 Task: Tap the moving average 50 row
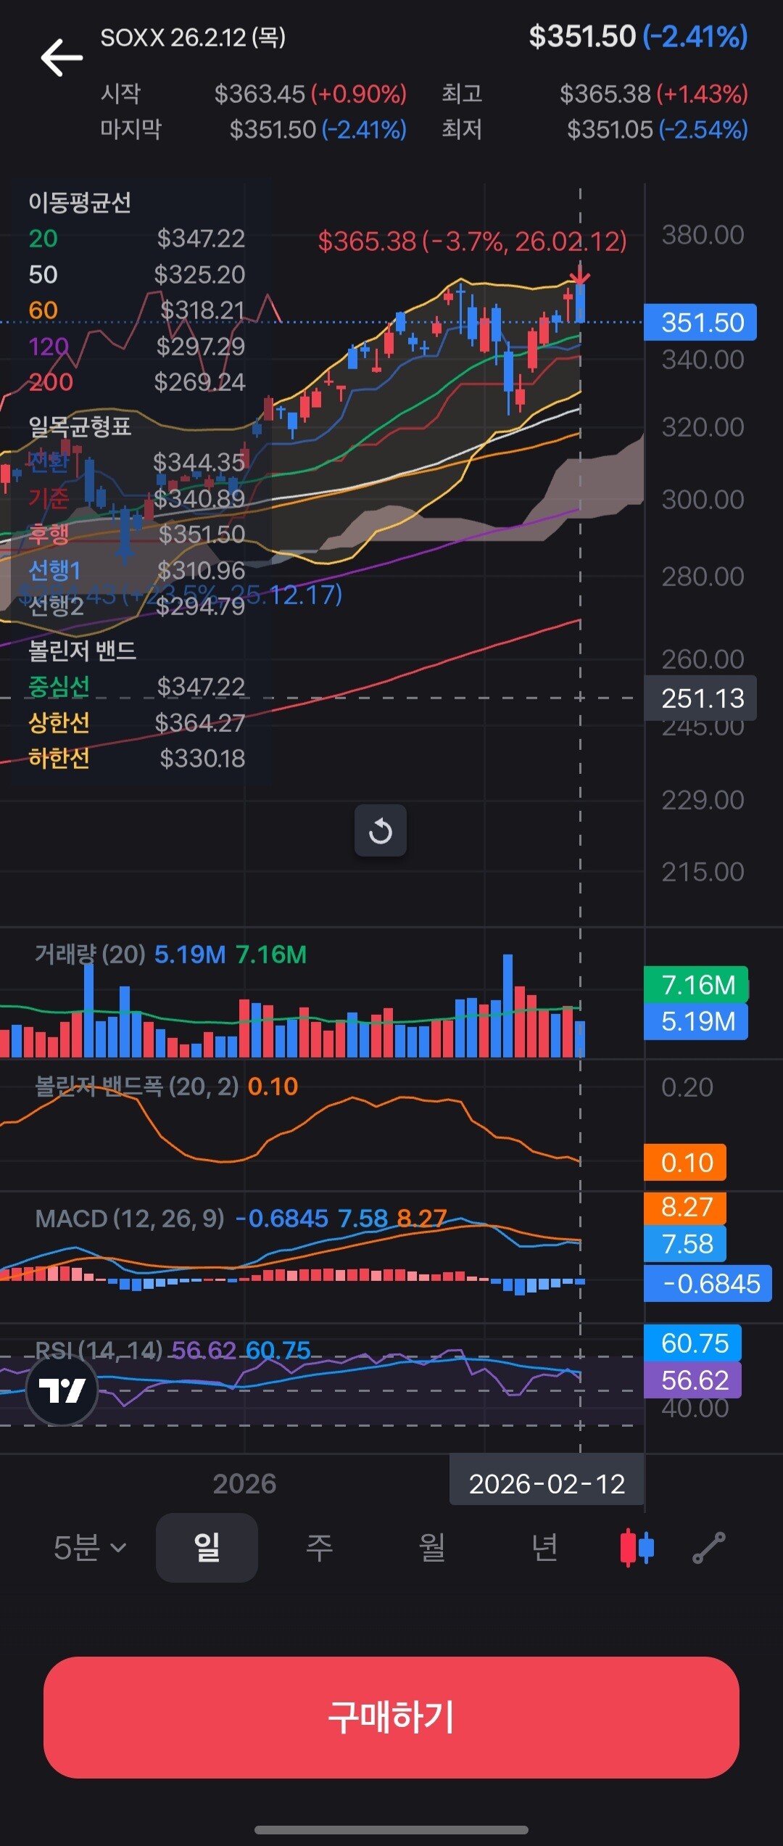tap(136, 274)
